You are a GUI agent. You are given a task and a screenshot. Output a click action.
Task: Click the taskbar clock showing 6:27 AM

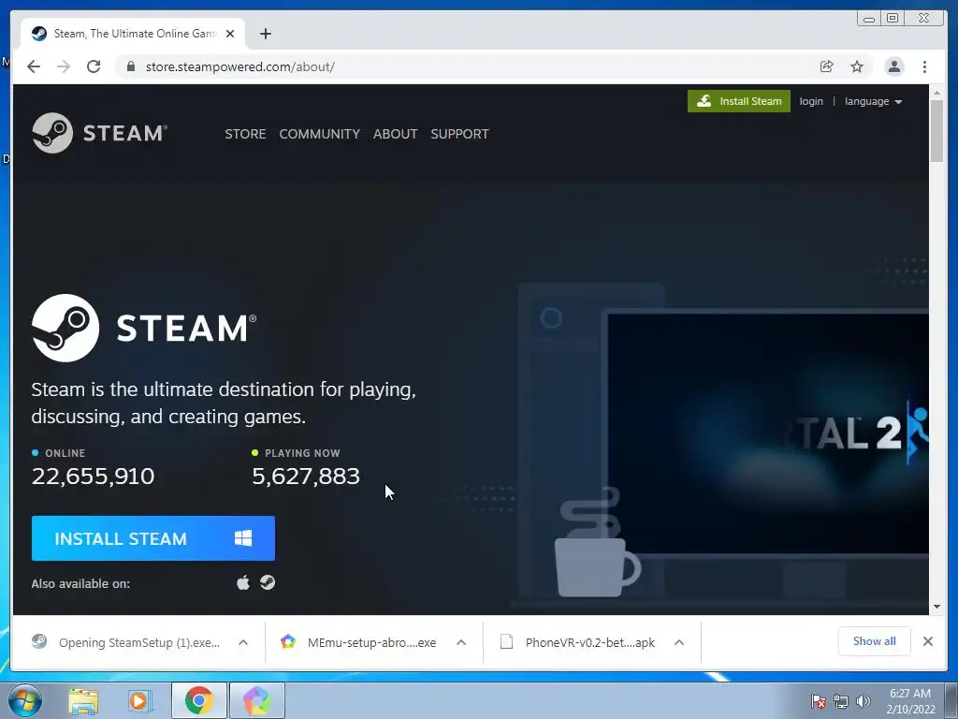coord(910,701)
